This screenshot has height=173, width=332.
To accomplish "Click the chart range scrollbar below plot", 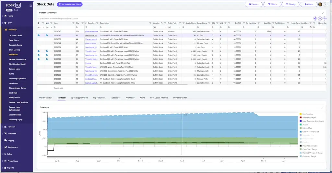I will coord(172,157).
